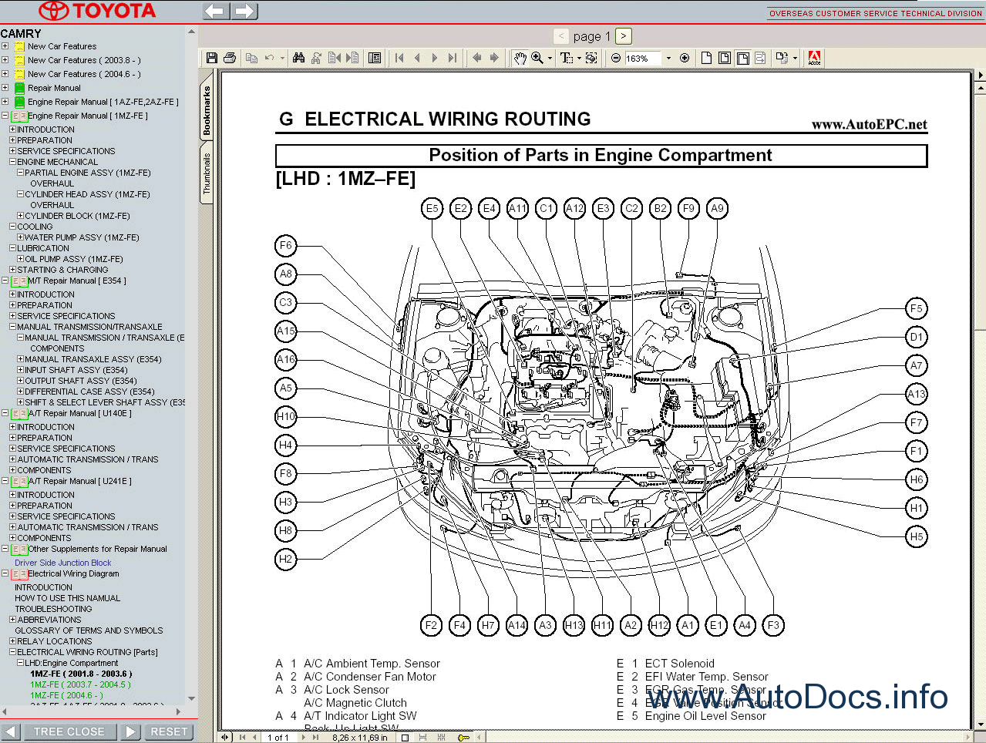The image size is (986, 743).
Task: Select the TROUBLESHOOTING tree item
Action: pos(53,609)
